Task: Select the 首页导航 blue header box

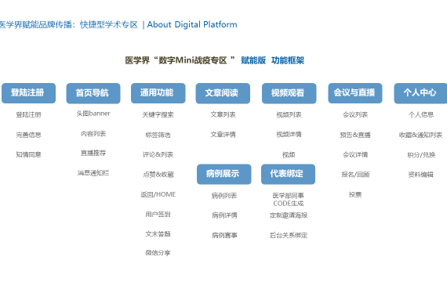Action: coord(93,93)
